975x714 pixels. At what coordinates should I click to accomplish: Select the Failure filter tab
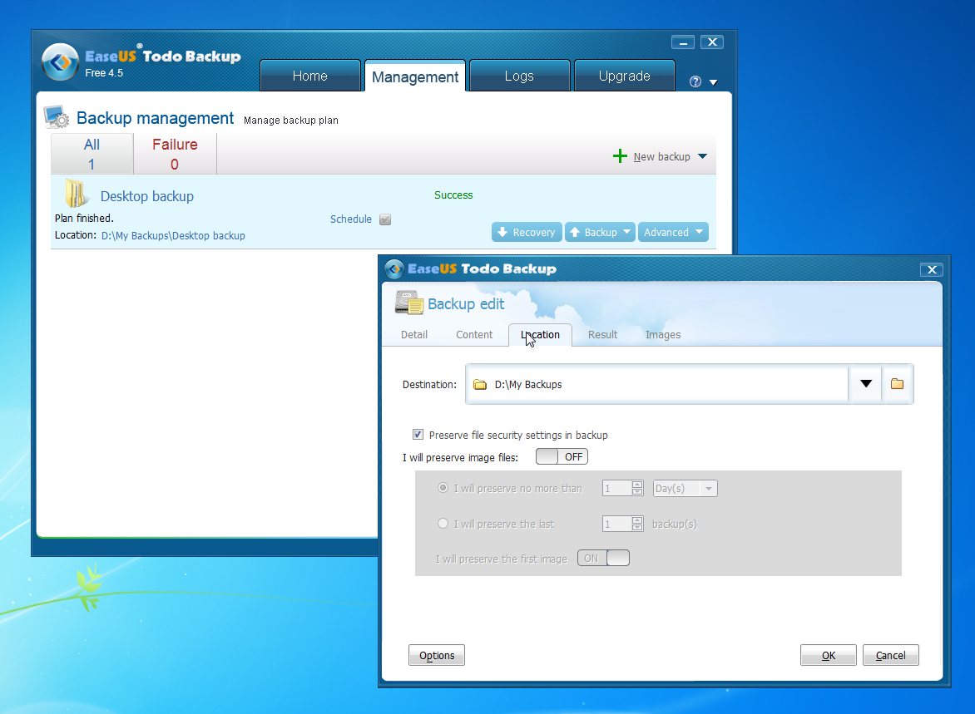175,154
